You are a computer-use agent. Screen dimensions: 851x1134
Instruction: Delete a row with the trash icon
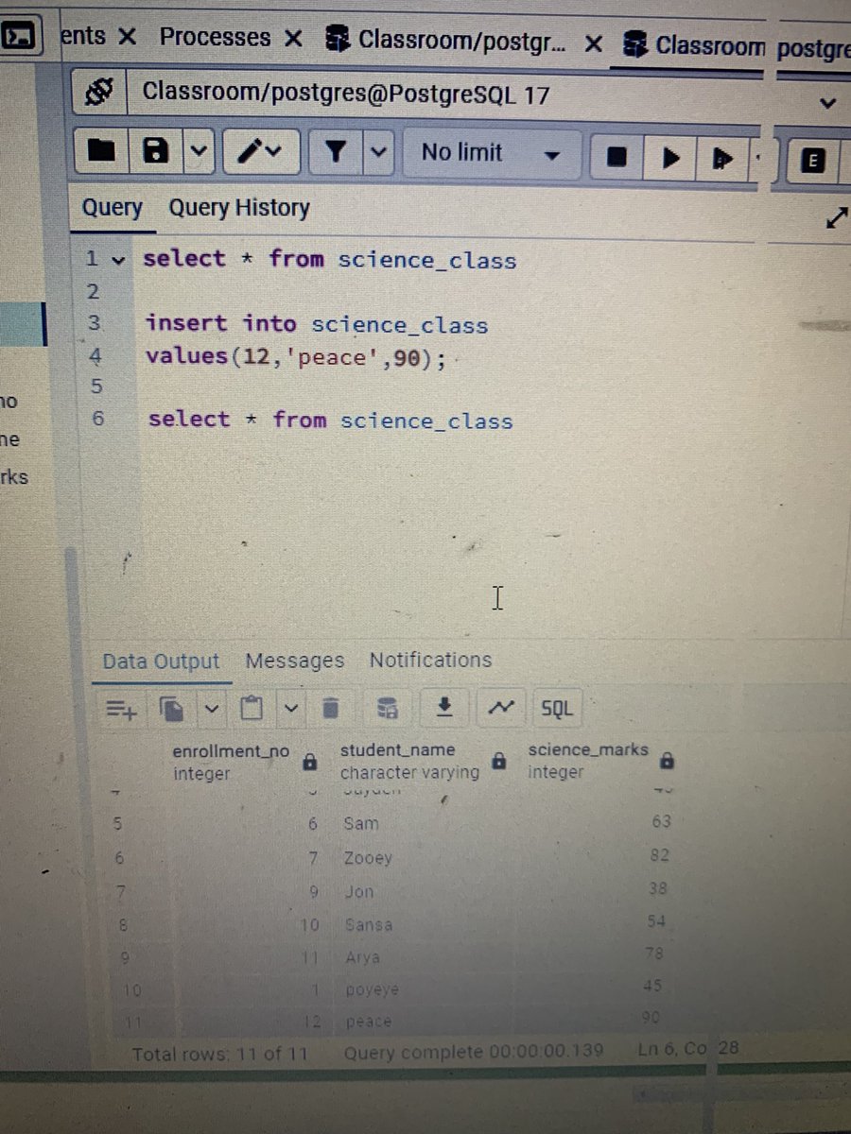(330, 708)
